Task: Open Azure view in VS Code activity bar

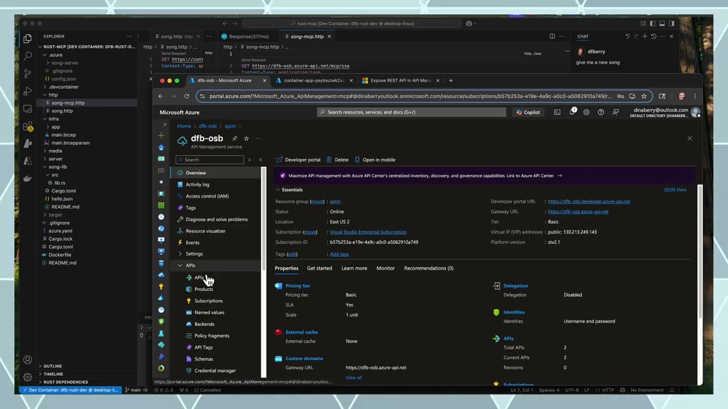Action: pos(27,161)
